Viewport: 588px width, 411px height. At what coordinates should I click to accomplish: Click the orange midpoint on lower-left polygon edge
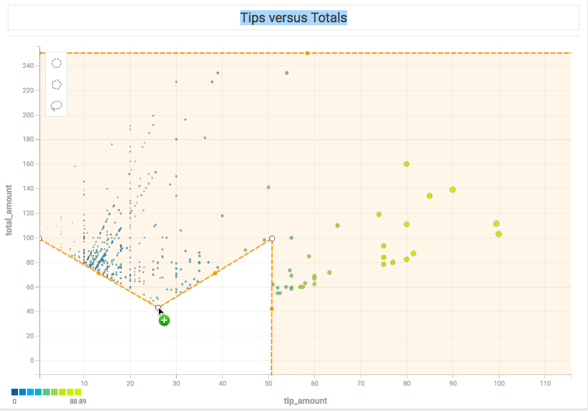click(x=99, y=273)
